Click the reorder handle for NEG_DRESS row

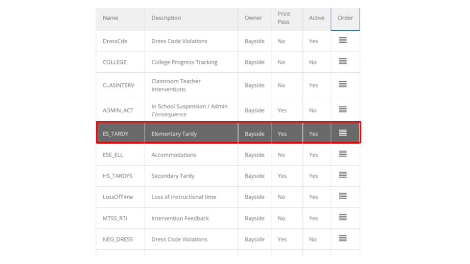(x=343, y=239)
